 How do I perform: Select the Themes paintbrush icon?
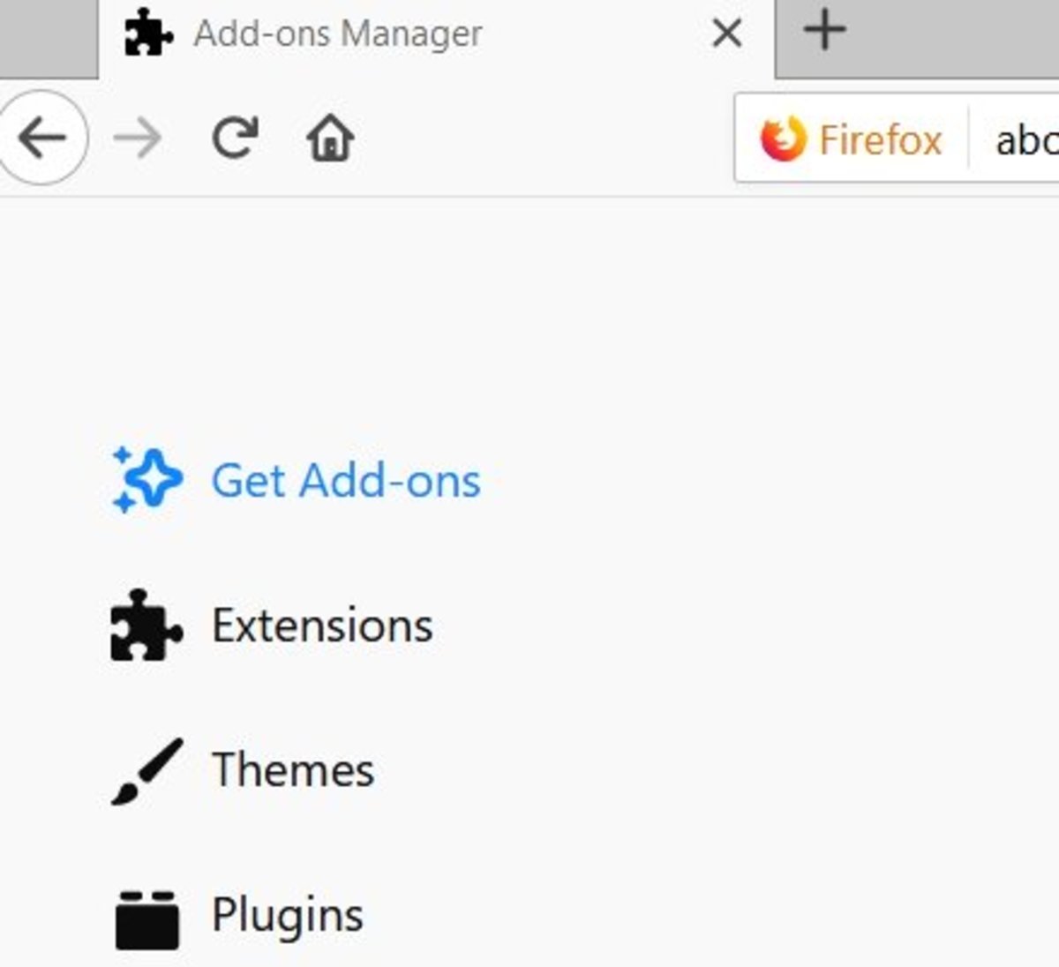[x=146, y=770]
